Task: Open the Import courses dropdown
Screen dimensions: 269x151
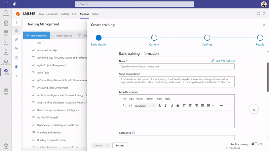Action: [64, 36]
